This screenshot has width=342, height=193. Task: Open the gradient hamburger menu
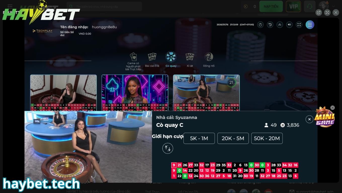[x=310, y=25]
